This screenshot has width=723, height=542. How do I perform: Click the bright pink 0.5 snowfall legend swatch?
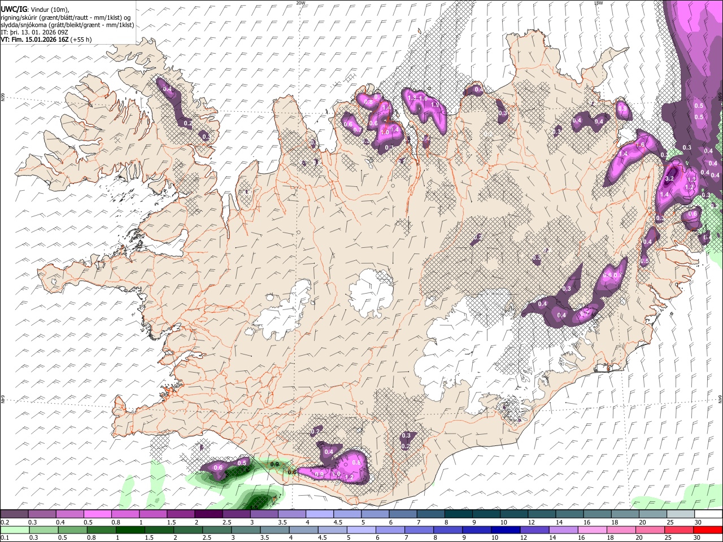pos(97,514)
